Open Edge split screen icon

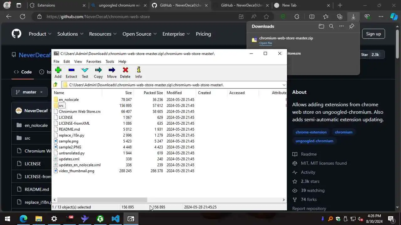(312, 17)
